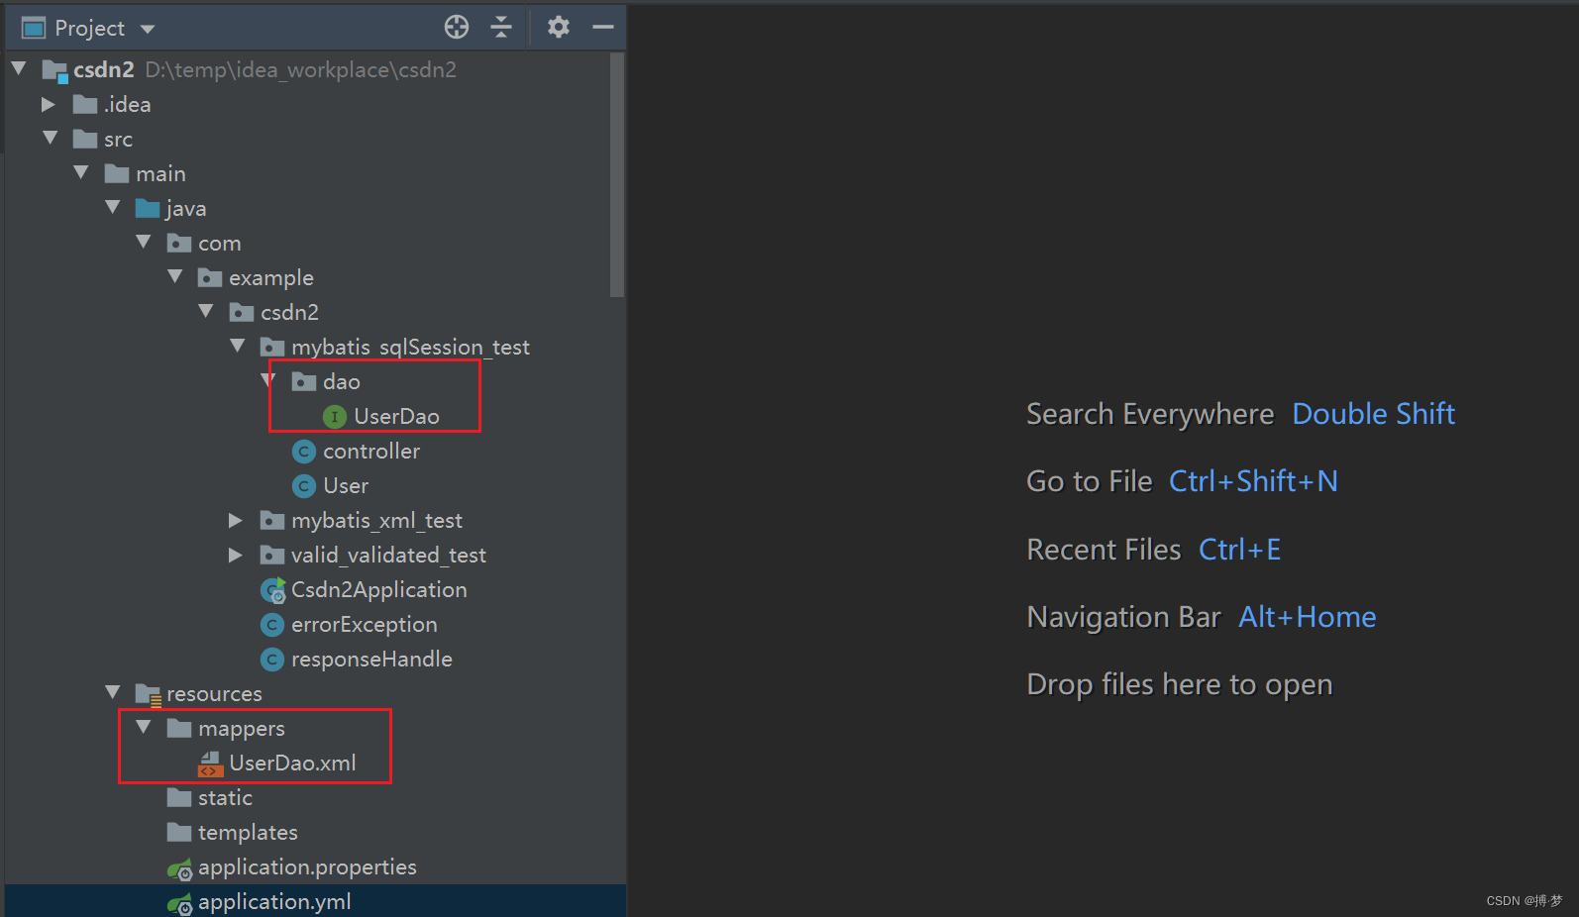
Task: Click the controller class icon
Action: (x=304, y=452)
